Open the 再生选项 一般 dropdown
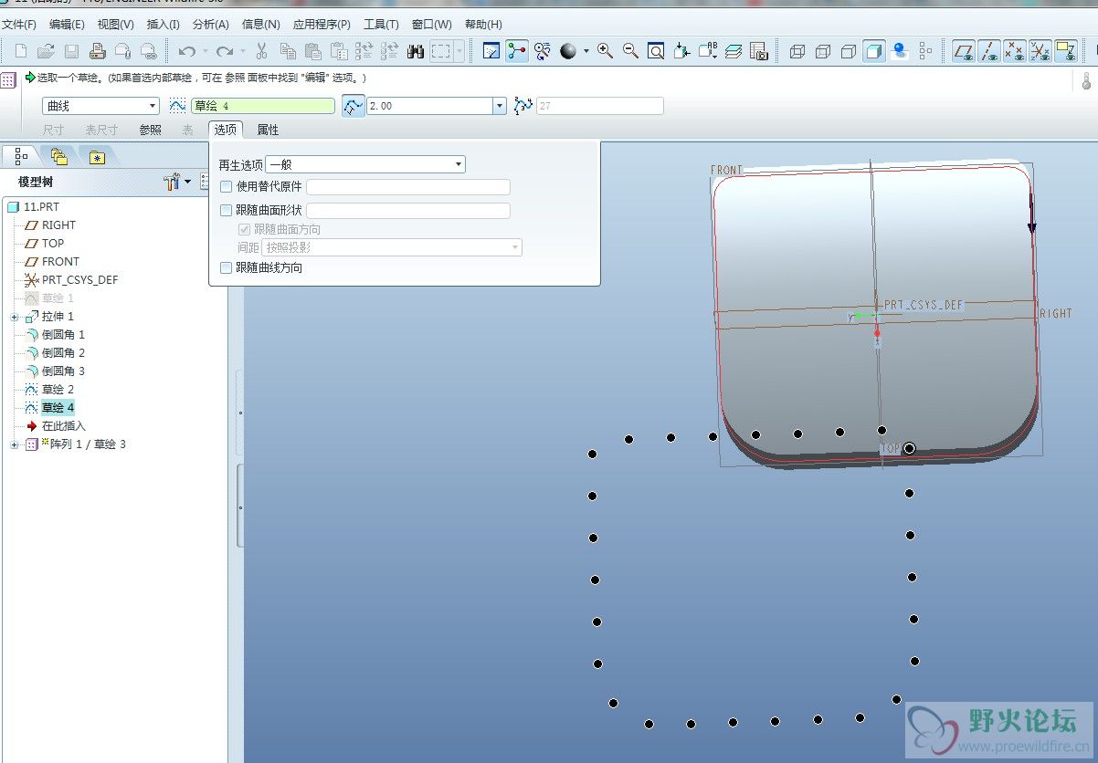 click(x=365, y=165)
